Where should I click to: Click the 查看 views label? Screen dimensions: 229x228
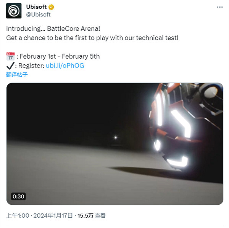[x=100, y=216]
